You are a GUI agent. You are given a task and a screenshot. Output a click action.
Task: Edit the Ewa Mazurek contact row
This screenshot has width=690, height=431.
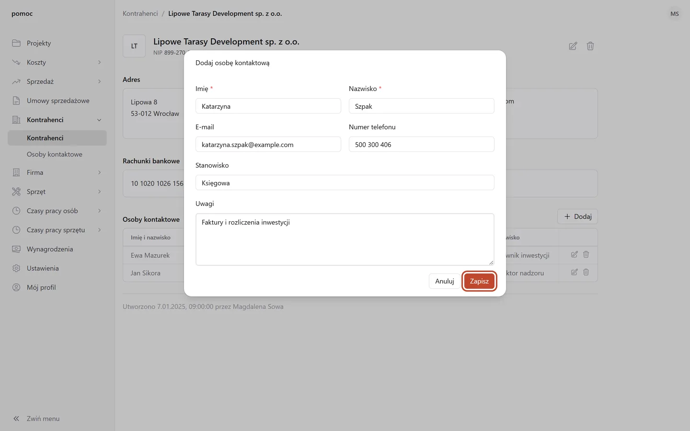575,255
